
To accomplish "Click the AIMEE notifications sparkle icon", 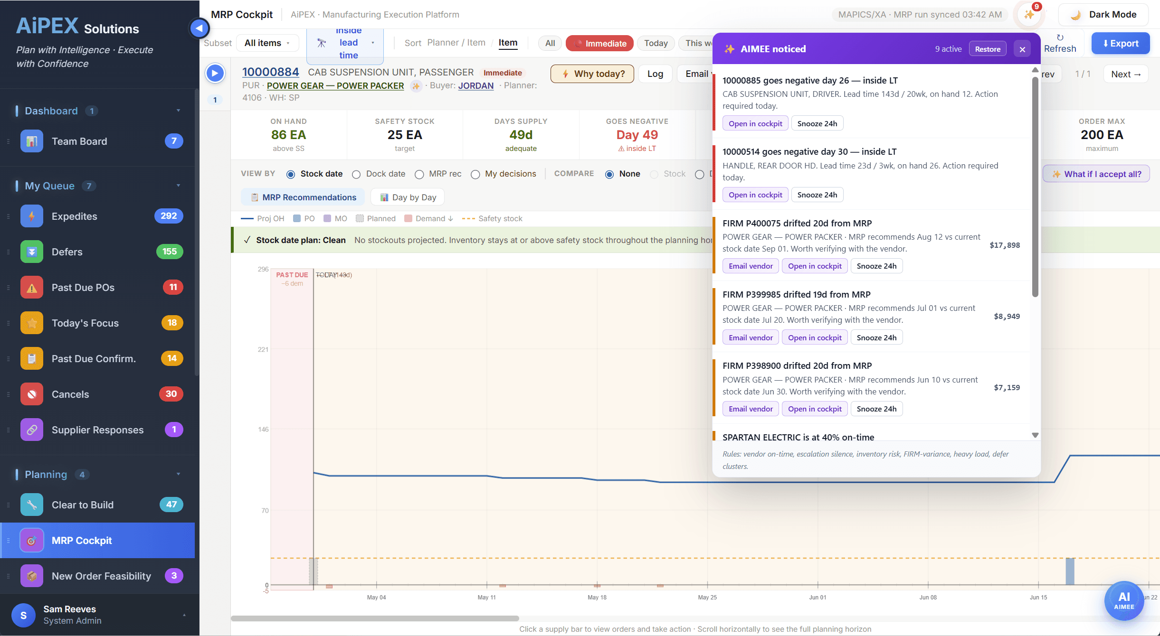I will 1029,15.
